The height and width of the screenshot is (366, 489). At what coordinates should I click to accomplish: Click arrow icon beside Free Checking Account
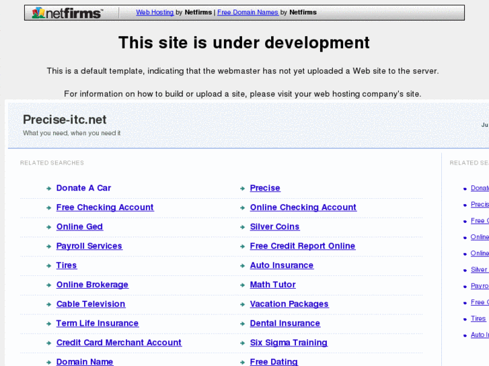48,208
